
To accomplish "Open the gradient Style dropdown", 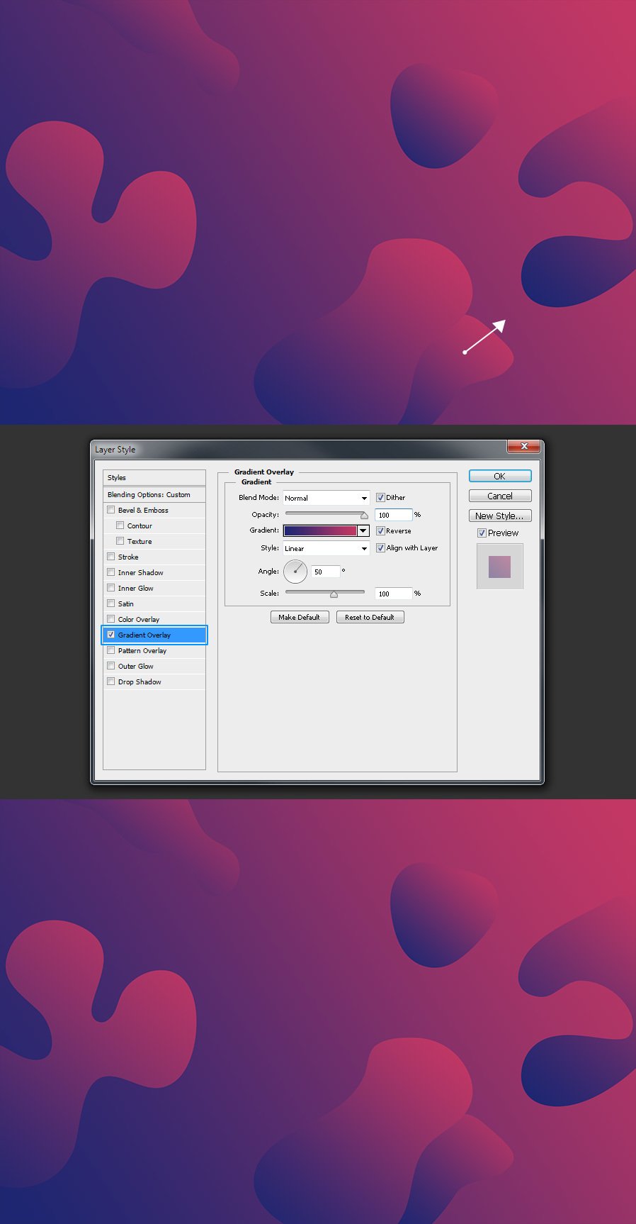I will tap(326, 548).
